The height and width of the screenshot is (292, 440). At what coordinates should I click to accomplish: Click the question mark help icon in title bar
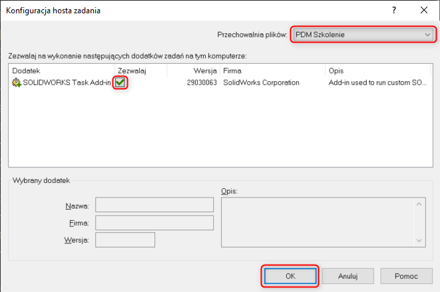[393, 10]
